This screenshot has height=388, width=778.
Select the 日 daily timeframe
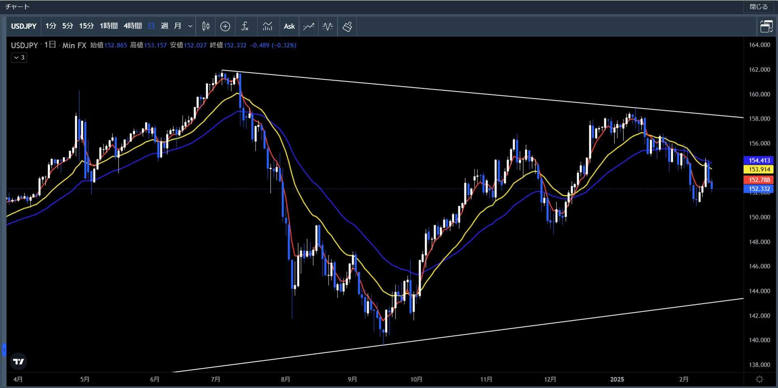pos(152,26)
